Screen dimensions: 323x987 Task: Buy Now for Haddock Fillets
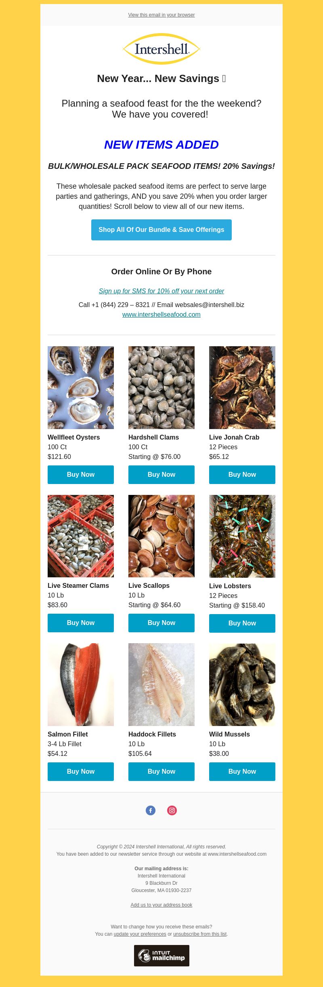(x=161, y=772)
